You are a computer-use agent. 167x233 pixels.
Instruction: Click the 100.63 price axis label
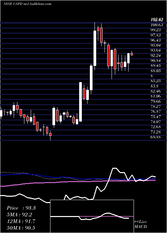(157, 25)
